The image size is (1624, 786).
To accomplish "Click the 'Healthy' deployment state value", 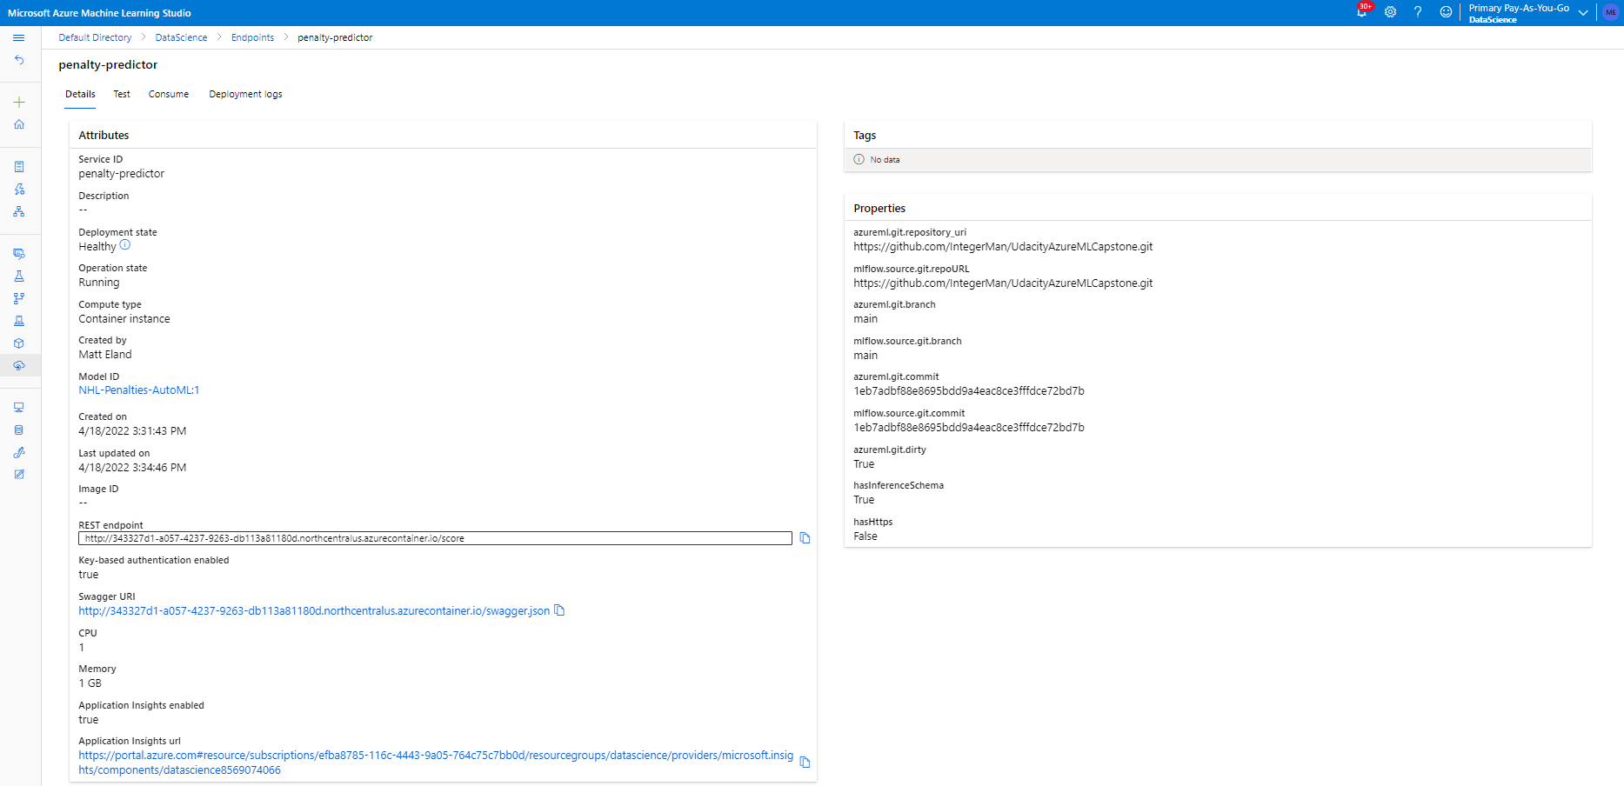I will [x=97, y=247].
